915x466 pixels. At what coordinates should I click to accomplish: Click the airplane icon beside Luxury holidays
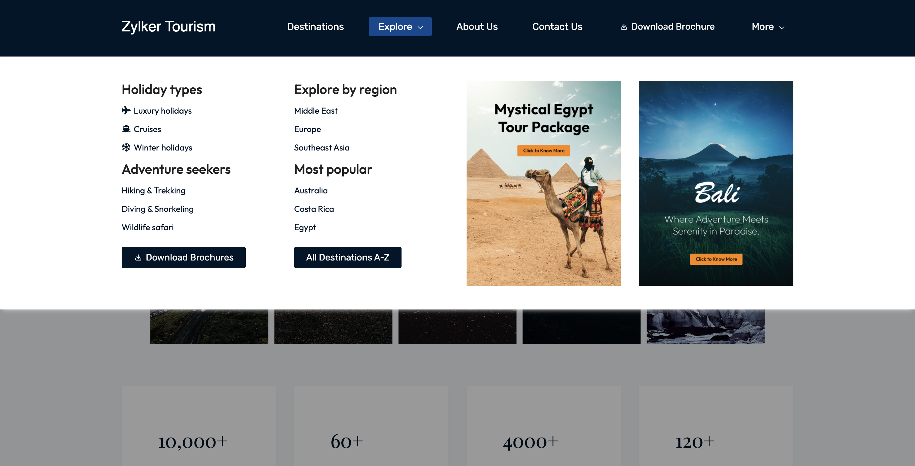(126, 110)
